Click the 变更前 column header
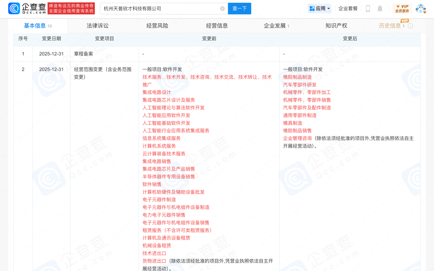Viewport: 434px width, 271px height. coord(209,39)
